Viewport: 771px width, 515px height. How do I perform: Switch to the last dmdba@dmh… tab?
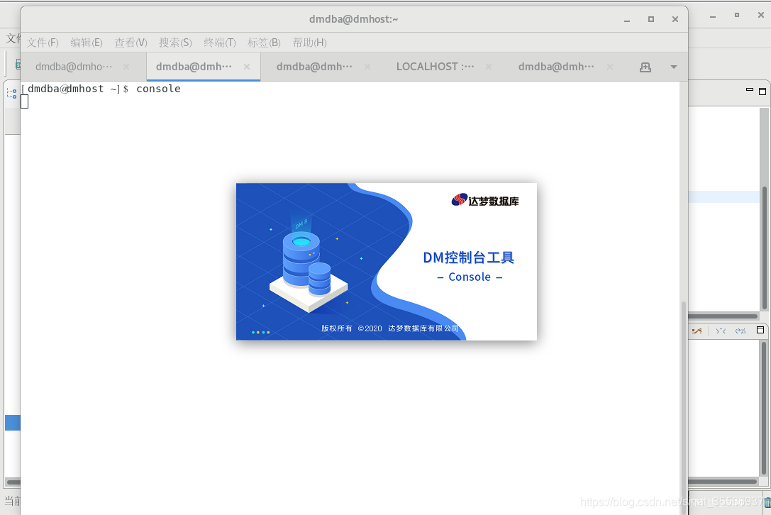(x=556, y=67)
